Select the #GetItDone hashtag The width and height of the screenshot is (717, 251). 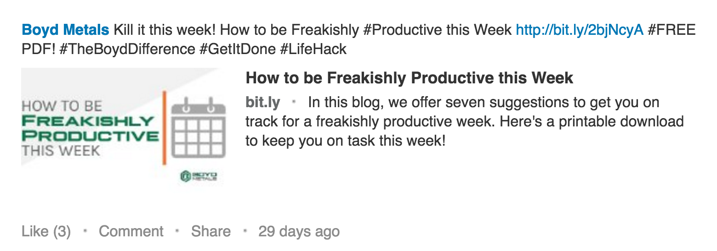[237, 49]
